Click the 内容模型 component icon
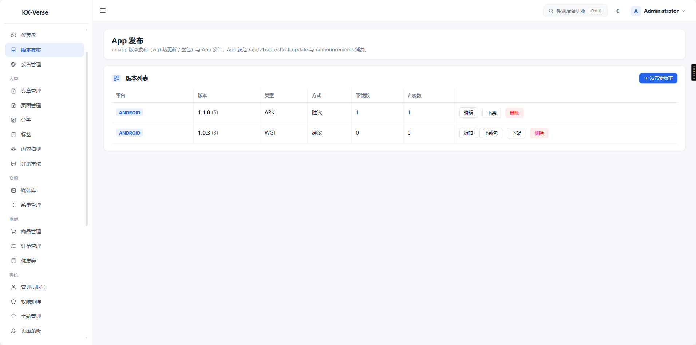 tap(13, 149)
